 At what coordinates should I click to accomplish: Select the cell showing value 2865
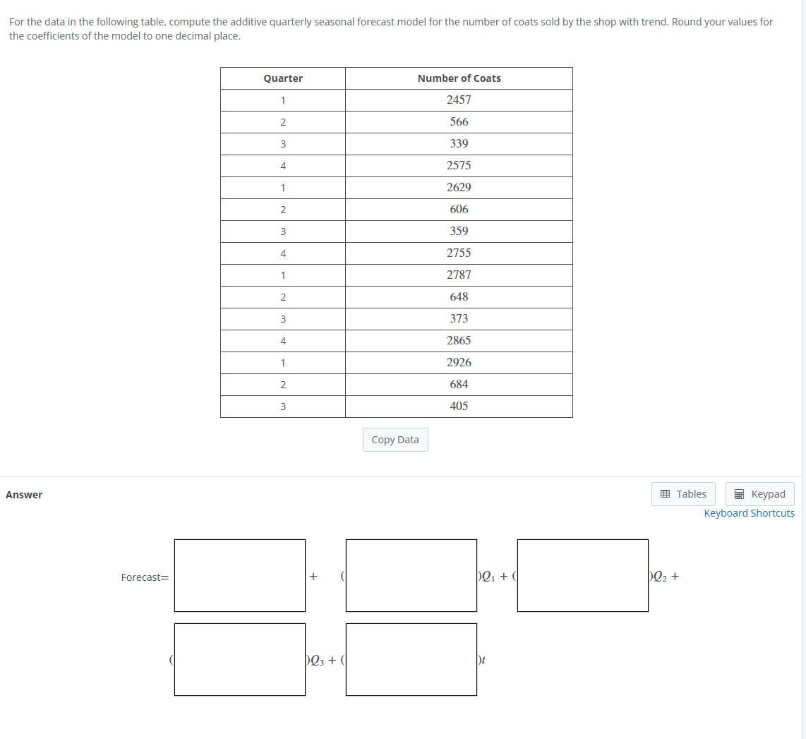459,340
